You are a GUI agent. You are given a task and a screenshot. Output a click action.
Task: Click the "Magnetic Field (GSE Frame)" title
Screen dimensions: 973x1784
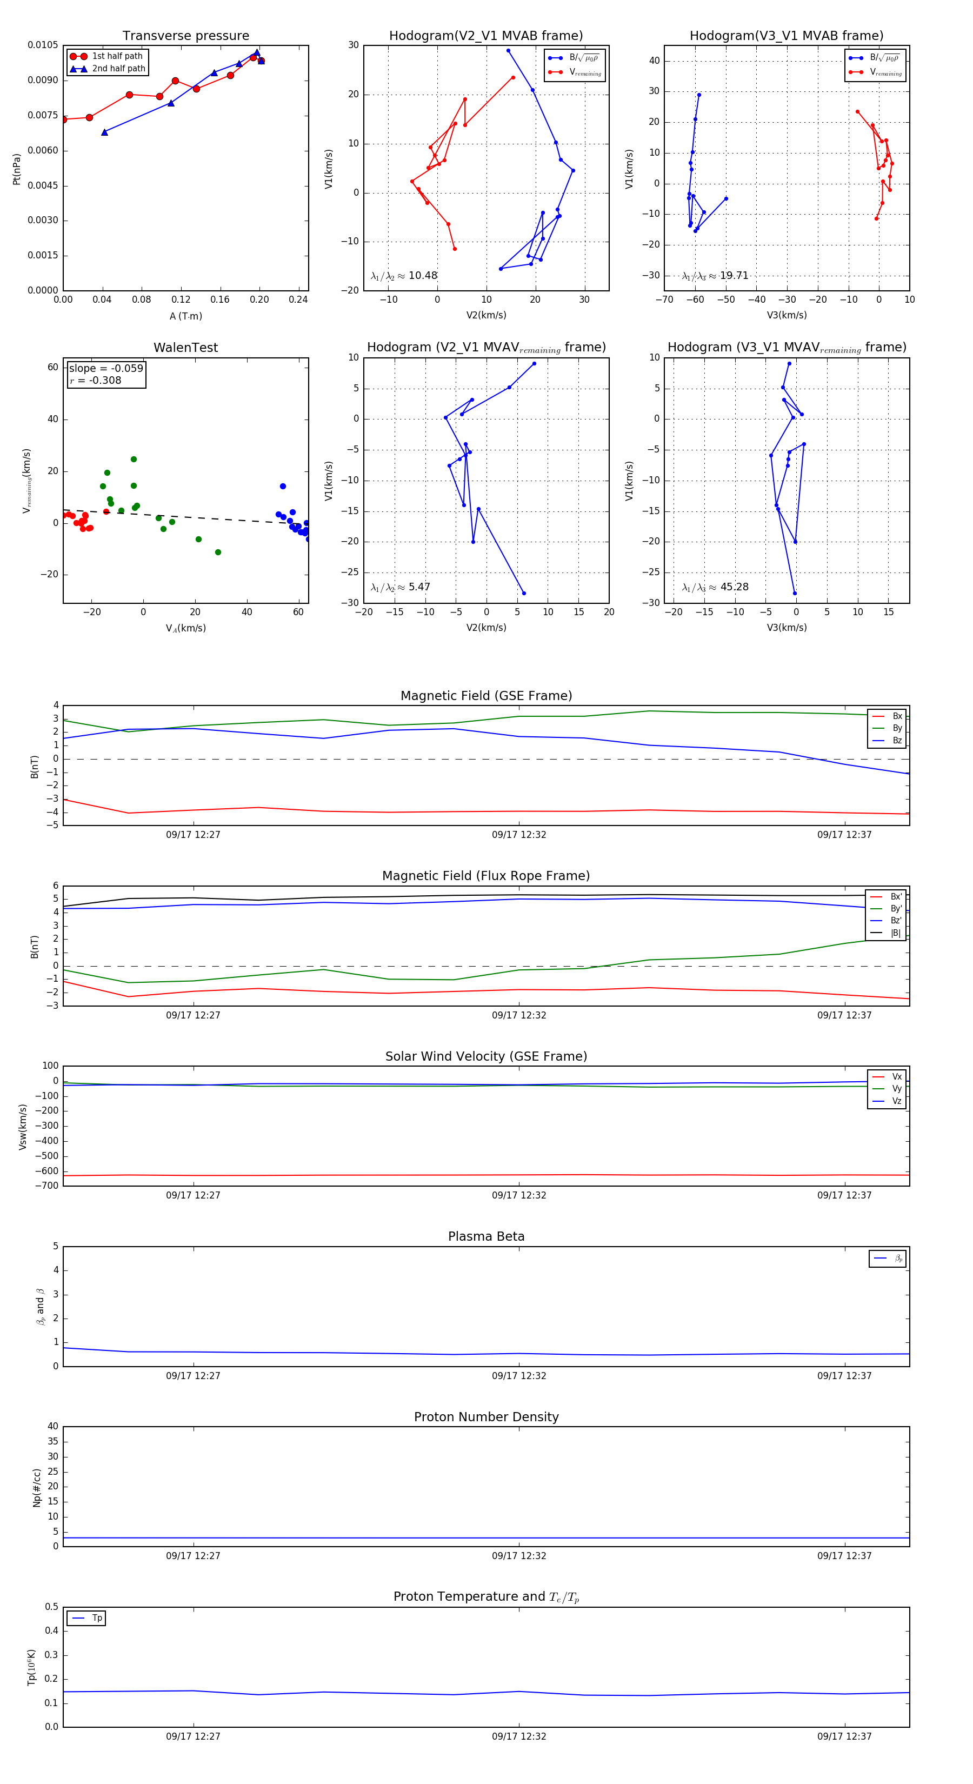[486, 696]
